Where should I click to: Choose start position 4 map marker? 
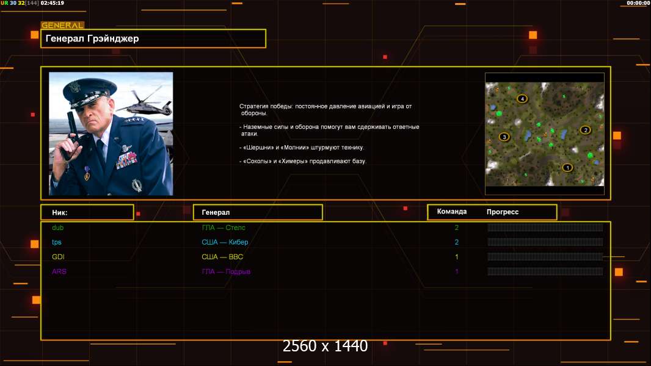tap(522, 98)
